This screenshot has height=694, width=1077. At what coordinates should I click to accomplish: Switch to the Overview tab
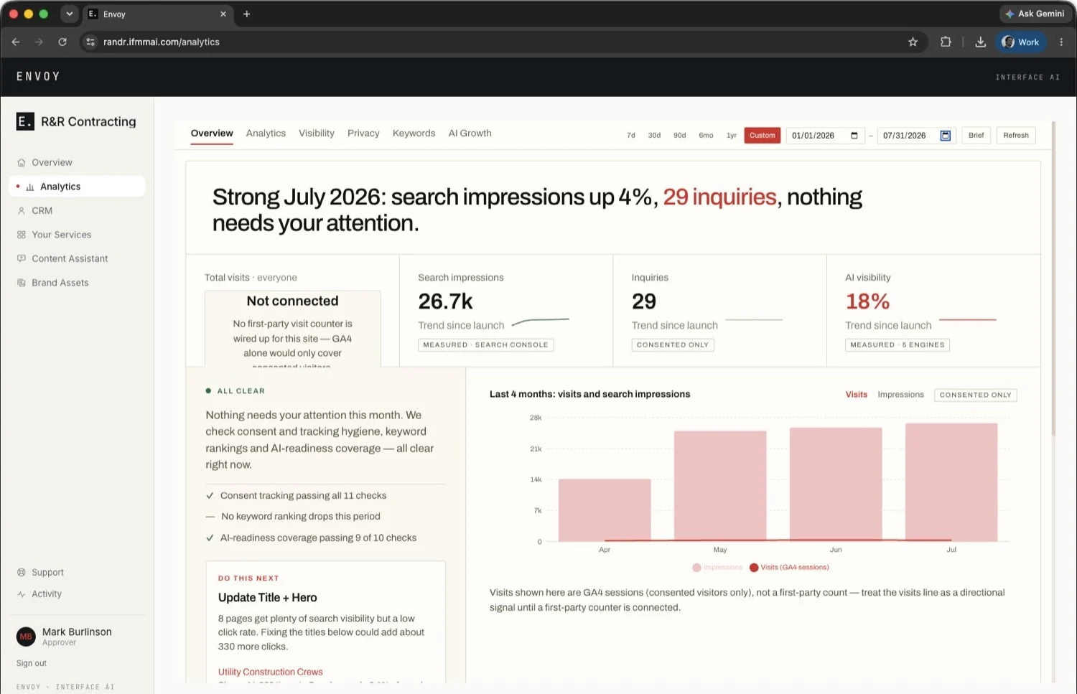tap(212, 133)
